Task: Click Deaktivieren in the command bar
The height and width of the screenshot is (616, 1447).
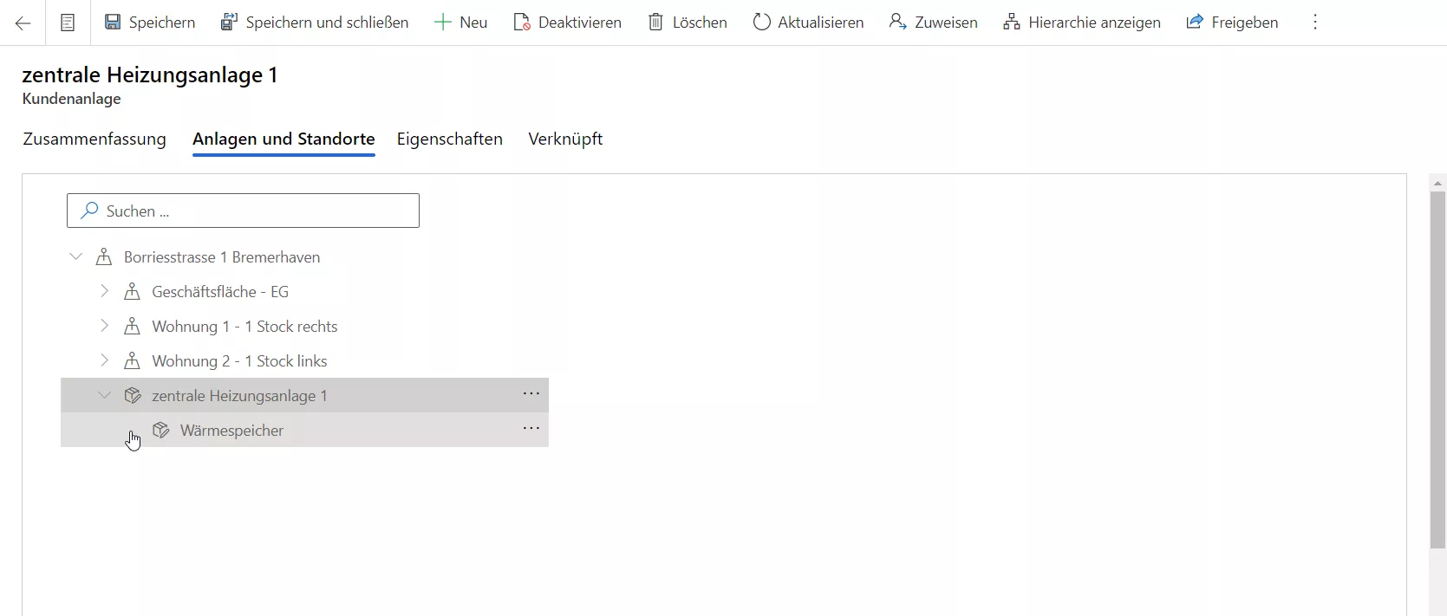Action: (x=568, y=23)
